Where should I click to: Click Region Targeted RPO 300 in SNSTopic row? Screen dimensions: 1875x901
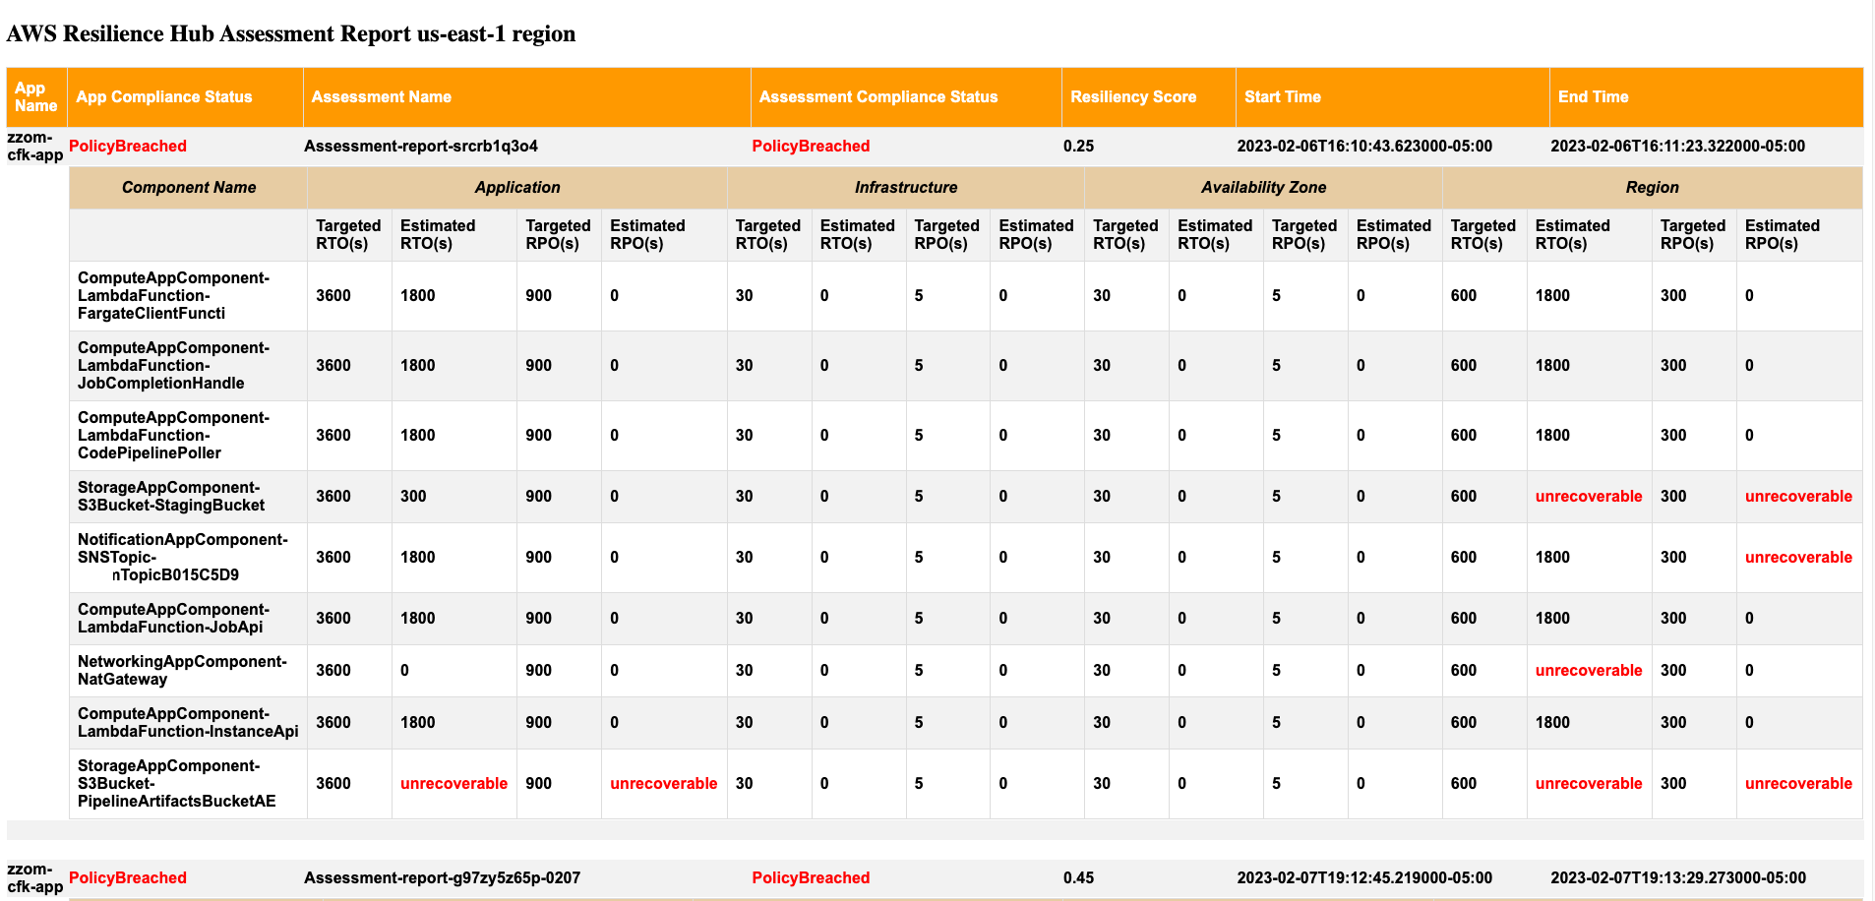1673,558
